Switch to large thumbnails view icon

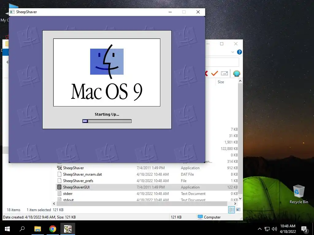[238, 210]
